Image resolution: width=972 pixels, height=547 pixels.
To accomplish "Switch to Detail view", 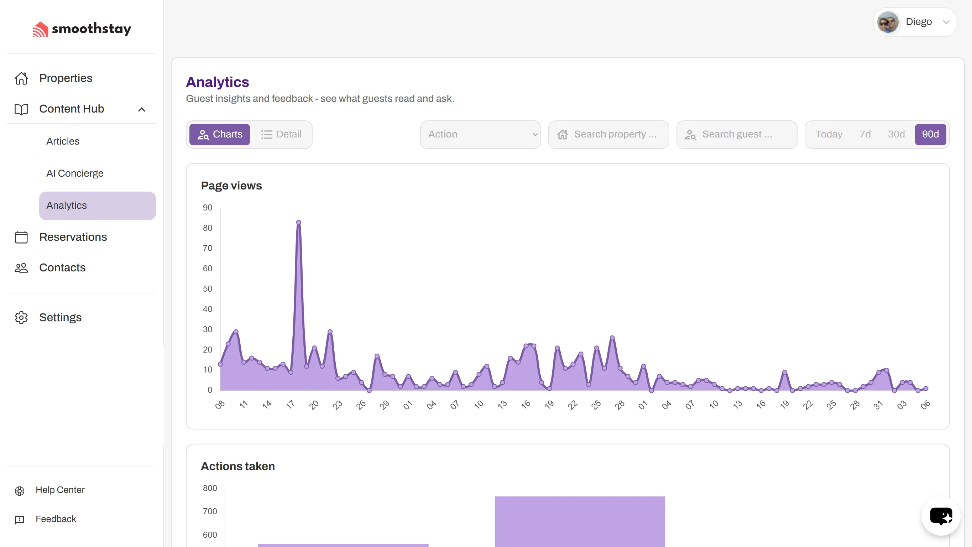I will [281, 134].
